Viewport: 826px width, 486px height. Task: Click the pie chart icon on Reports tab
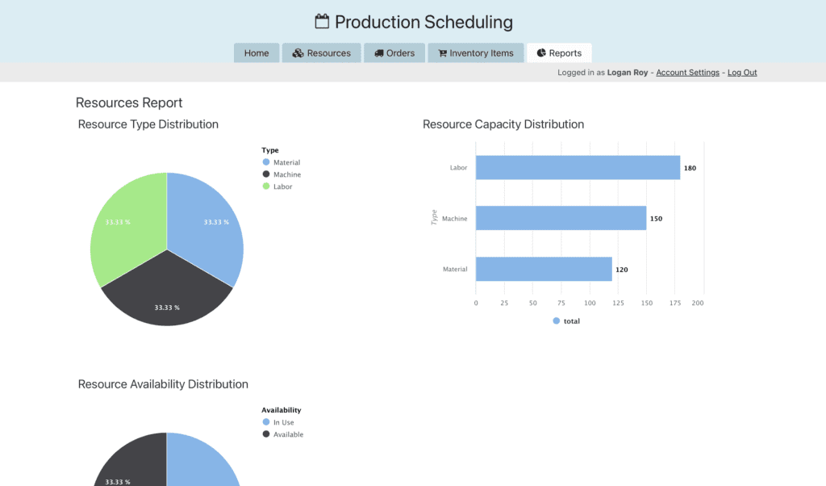[541, 53]
